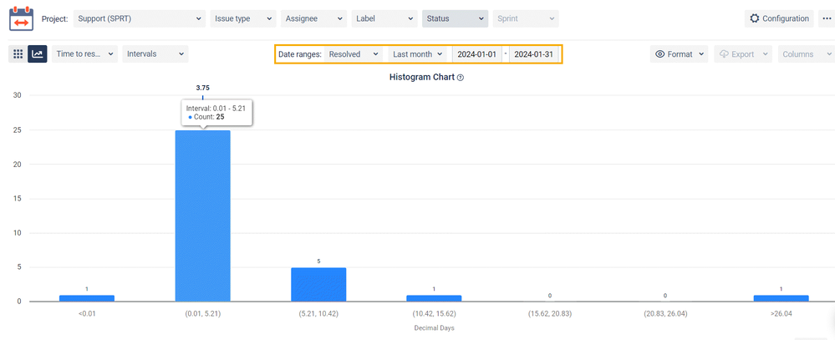Click the Histogram Chart help question icon
Screen dimensions: 835x340
tap(461, 77)
